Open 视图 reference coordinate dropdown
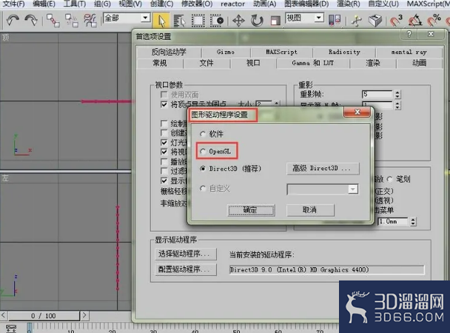 [318, 18]
